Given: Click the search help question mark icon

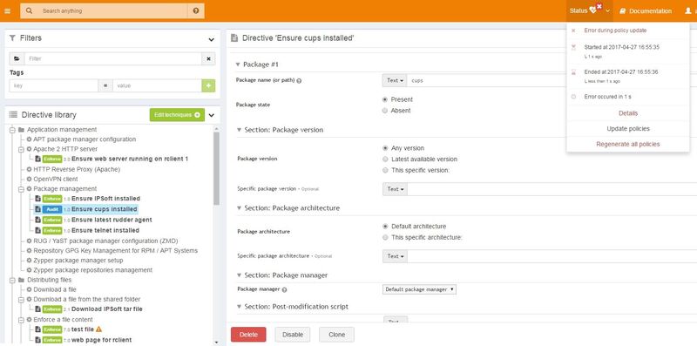Looking at the screenshot, I should (x=196, y=10).
